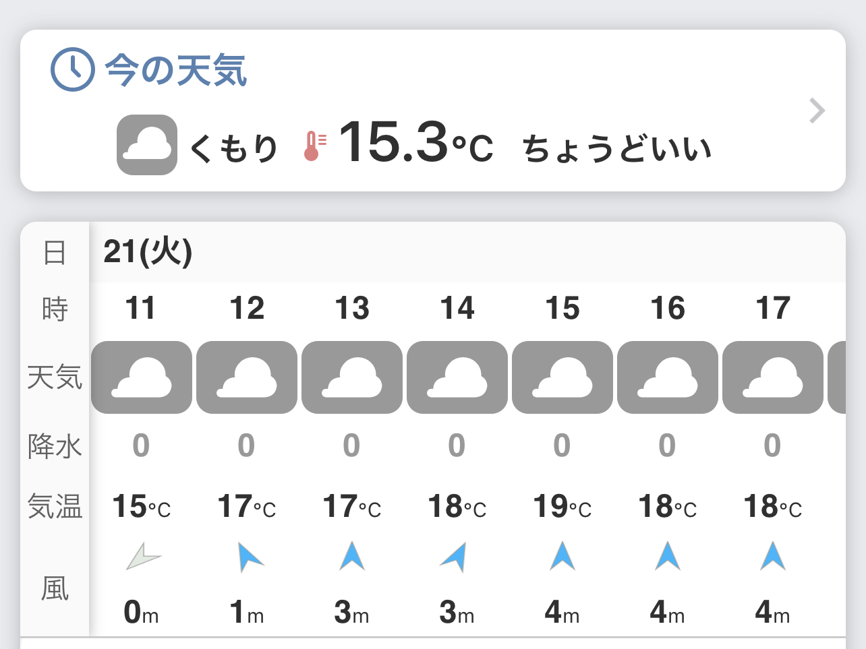Open the 今の天気 heading
Screen dimensions: 866x649
click(176, 70)
